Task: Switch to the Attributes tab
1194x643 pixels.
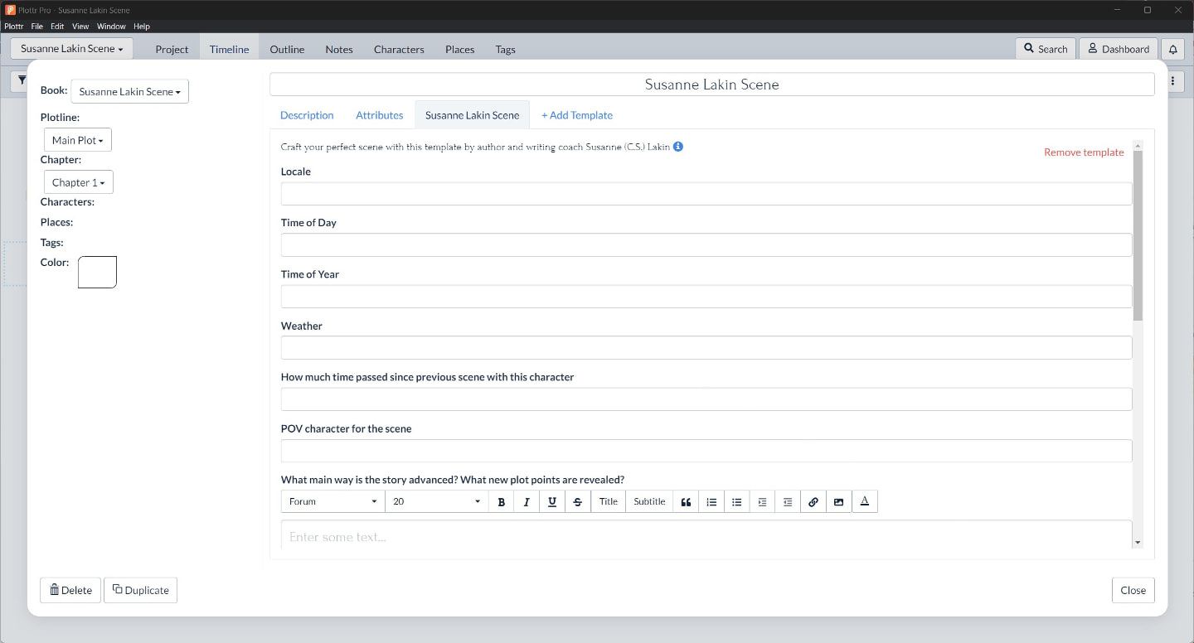Action: click(x=380, y=115)
